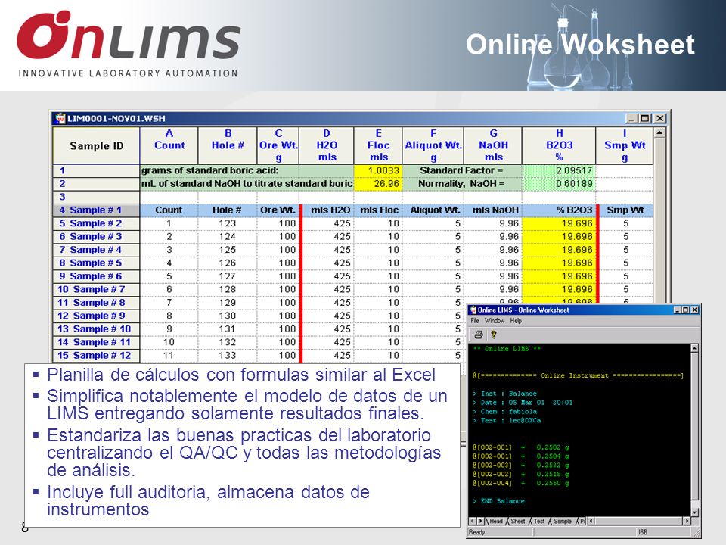This screenshot has height=545, width=726.
Task: Click the horizontal scrollbar right arrow in Online LIMS
Action: 687,521
